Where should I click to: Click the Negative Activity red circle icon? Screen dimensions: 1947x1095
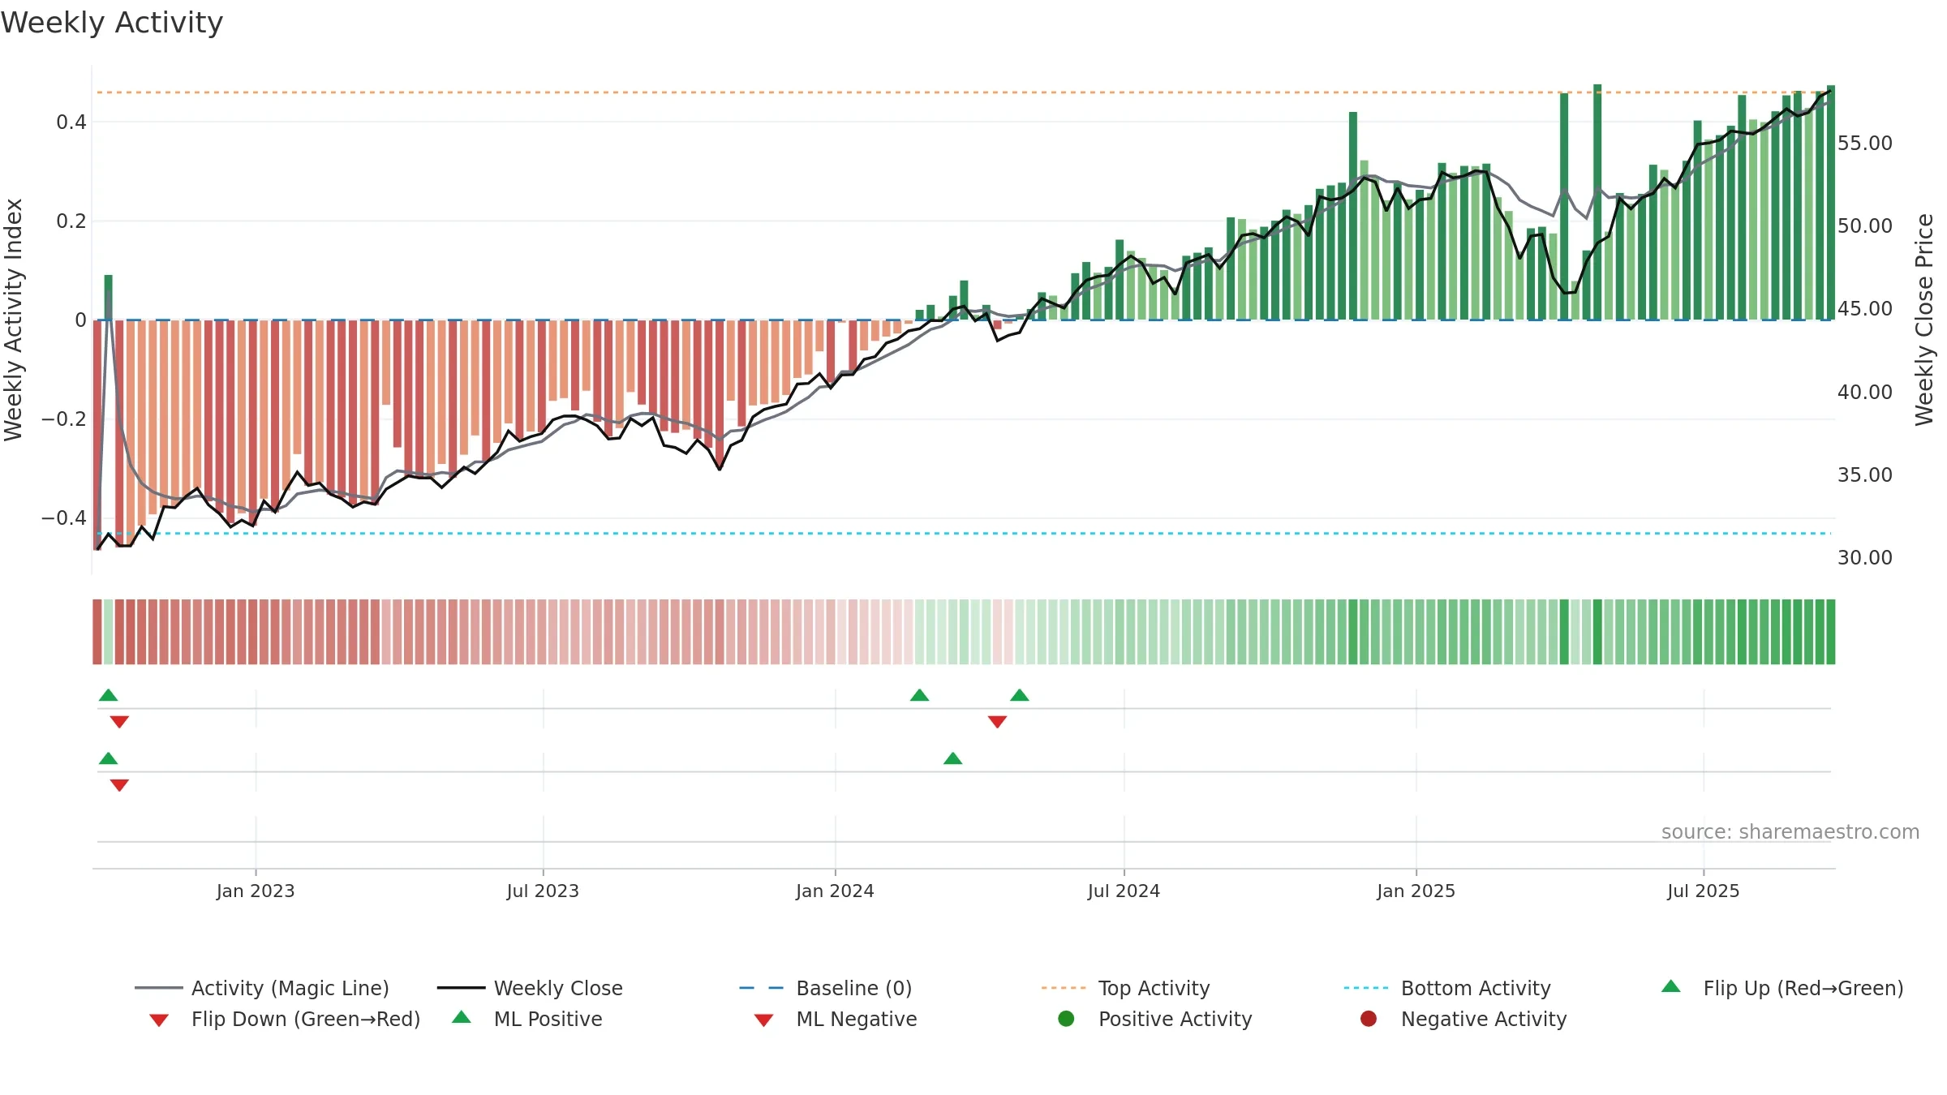point(1369,1019)
